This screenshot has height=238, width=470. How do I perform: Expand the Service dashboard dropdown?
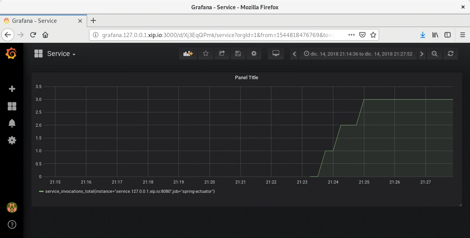(x=60, y=54)
